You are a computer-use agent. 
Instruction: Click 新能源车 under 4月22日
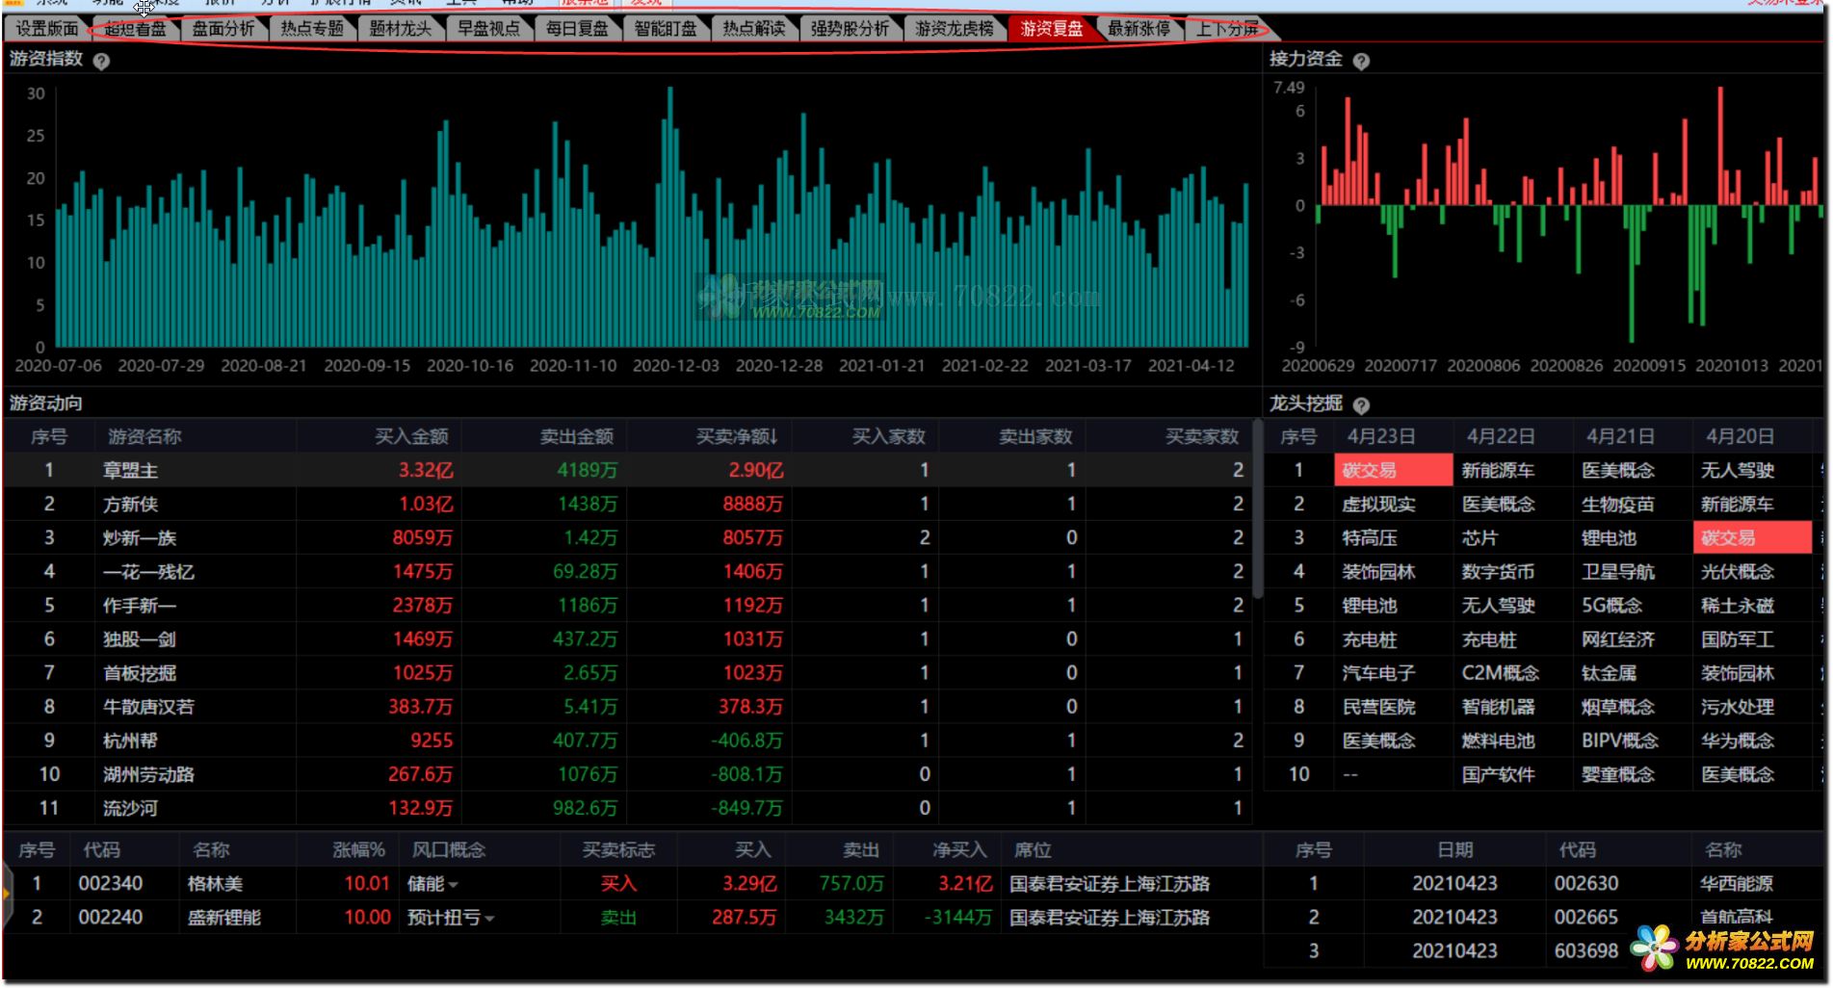click(1498, 471)
